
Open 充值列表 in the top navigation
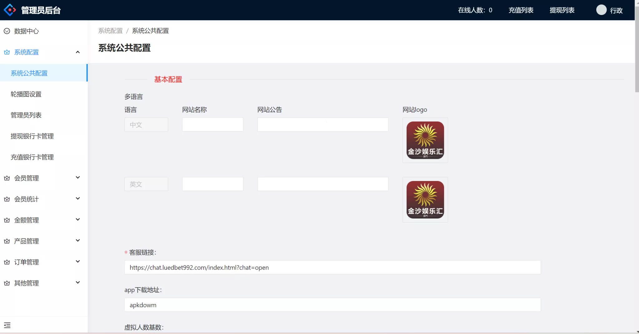(x=520, y=10)
